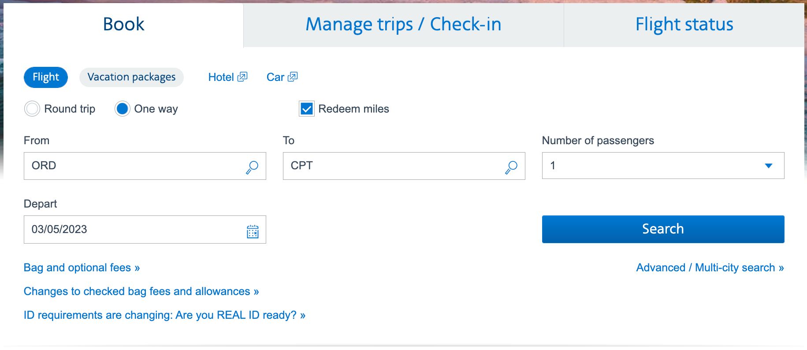Click inside the From field showing ORD
Screen dimensions: 807x350
tap(110, 166)
